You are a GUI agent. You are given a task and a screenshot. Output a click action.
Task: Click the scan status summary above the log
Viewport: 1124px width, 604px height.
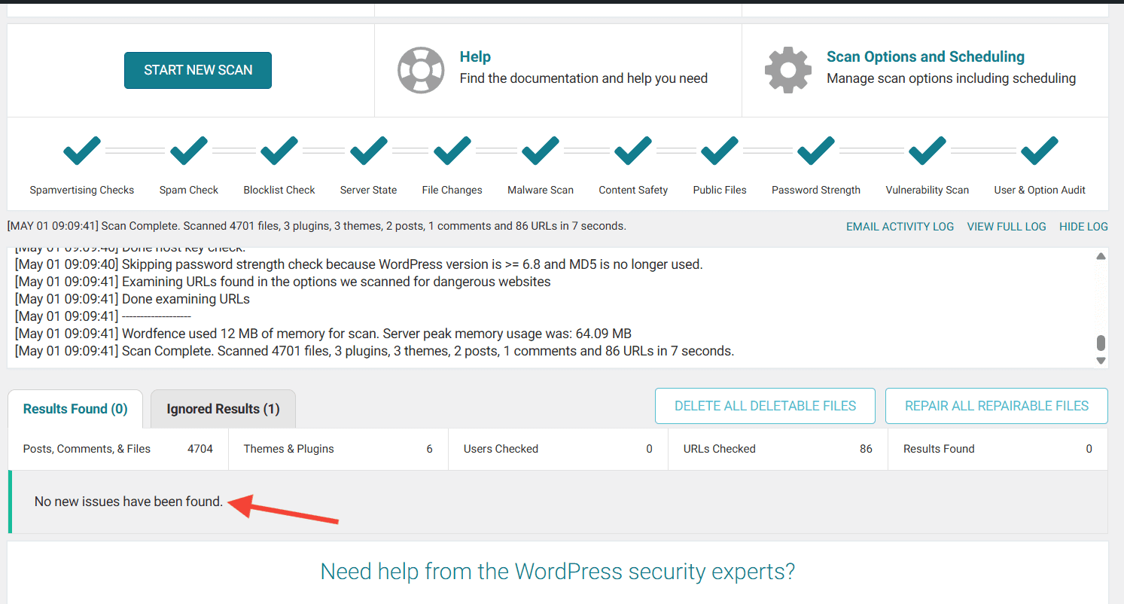(316, 226)
